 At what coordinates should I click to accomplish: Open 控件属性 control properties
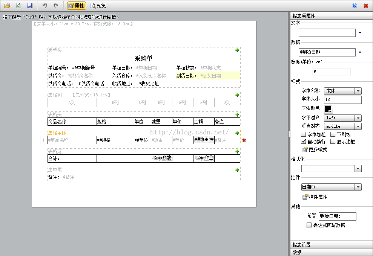click(315, 197)
